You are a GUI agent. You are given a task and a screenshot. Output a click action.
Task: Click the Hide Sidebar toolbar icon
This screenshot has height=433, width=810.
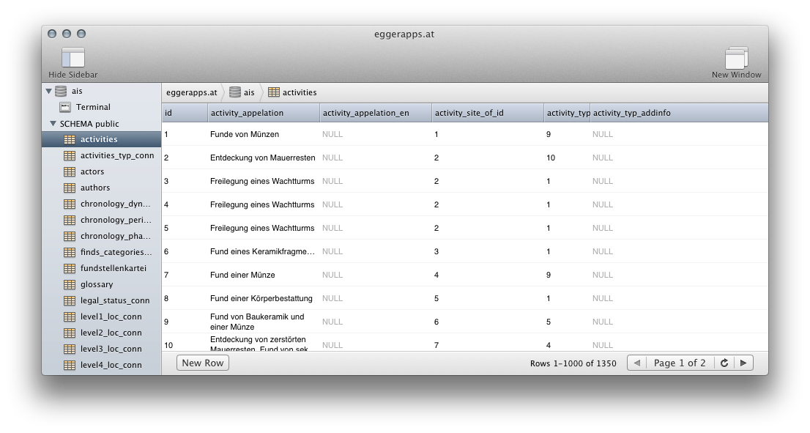73,57
